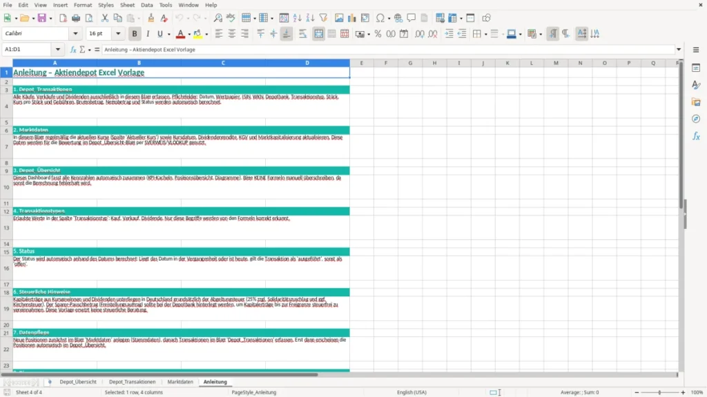Insert a comment
The image size is (707, 397).
point(411,18)
